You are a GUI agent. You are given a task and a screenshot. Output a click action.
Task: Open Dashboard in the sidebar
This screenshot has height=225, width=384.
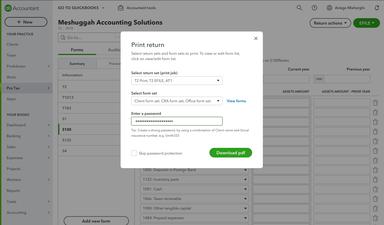(x=16, y=125)
